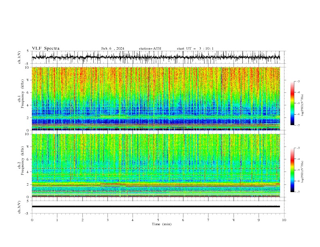Click the upper PSD color scale bar
This screenshot has height=247, width=320.
pos(292,103)
